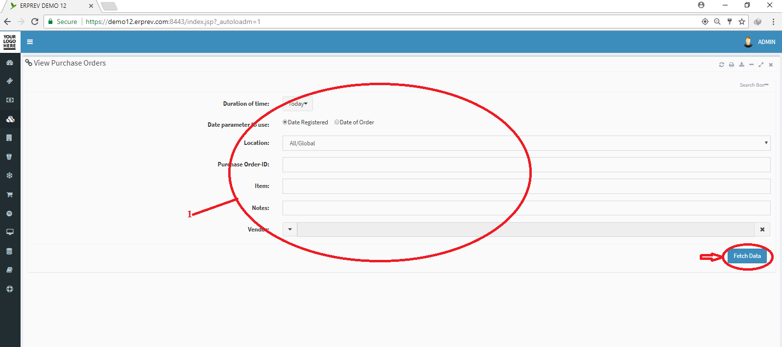Viewport: 782px width, 347px height.
Task: Select the Date of Order radio button
Action: [337, 122]
